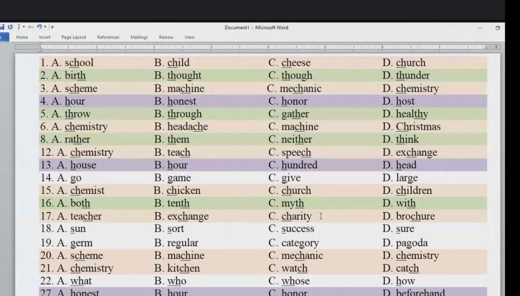Restore down the Word window
Image resolution: width=520 pixels, height=296 pixels.
[498, 28]
